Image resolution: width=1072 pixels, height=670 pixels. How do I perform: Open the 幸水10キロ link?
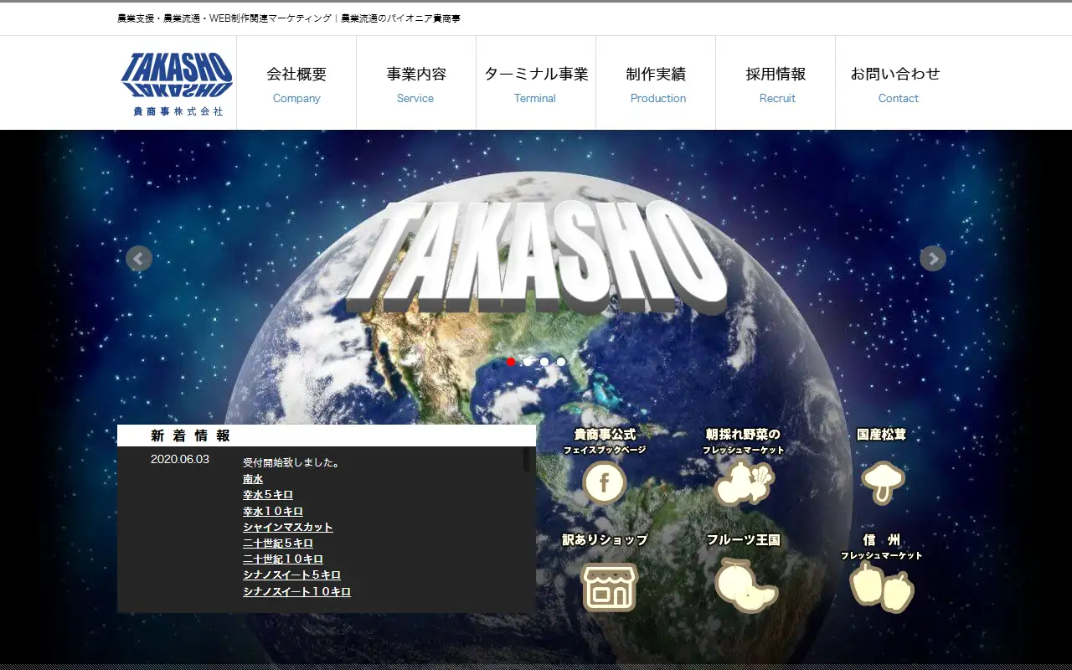point(273,511)
